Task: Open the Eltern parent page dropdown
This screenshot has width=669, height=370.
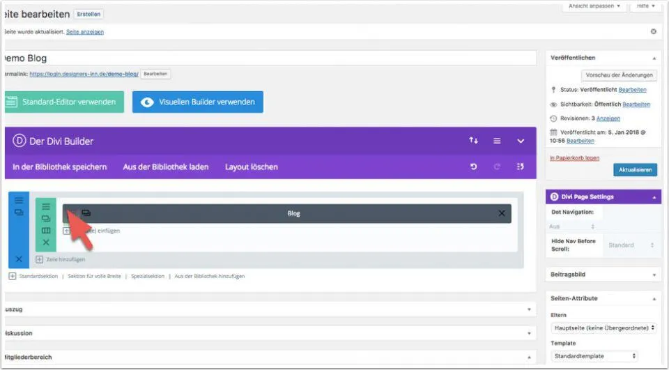Action: tap(603, 327)
